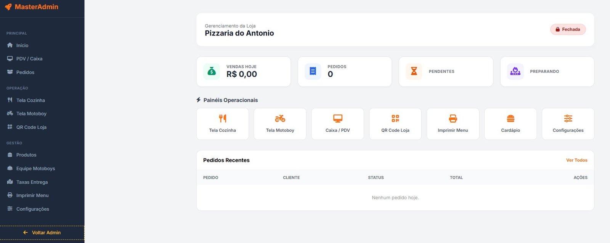The width and height of the screenshot is (610, 243).
Task: Open the Cardápio burger icon
Action: 510,118
